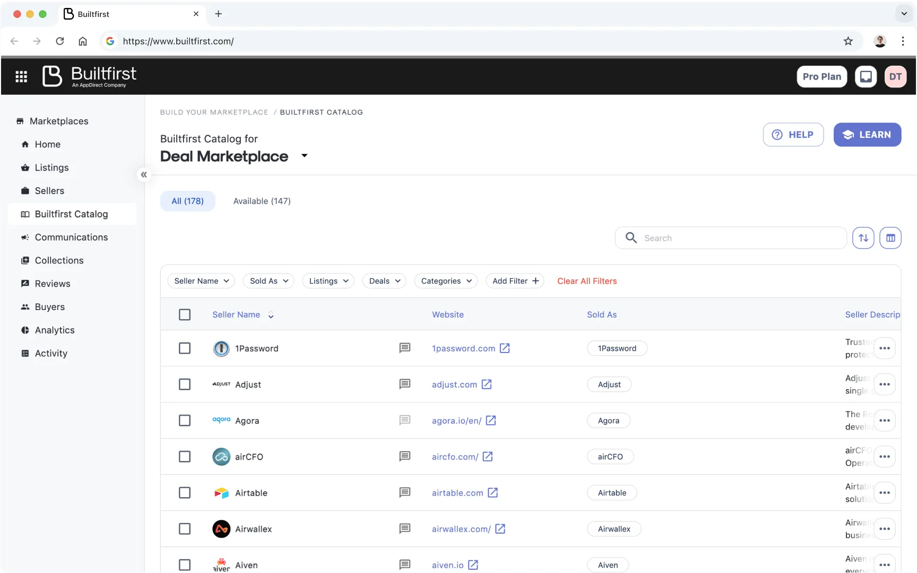Click the Builtfirst logo in header
Image resolution: width=917 pixels, height=573 pixels.
89,76
